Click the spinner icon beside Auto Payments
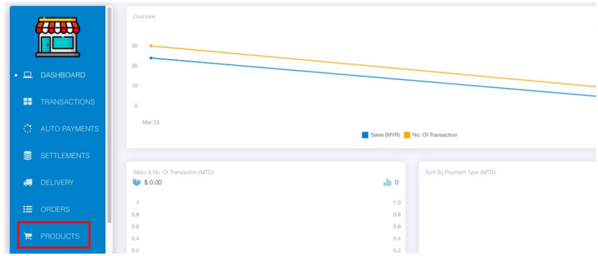Image resolution: width=598 pixels, height=256 pixels. click(x=27, y=129)
